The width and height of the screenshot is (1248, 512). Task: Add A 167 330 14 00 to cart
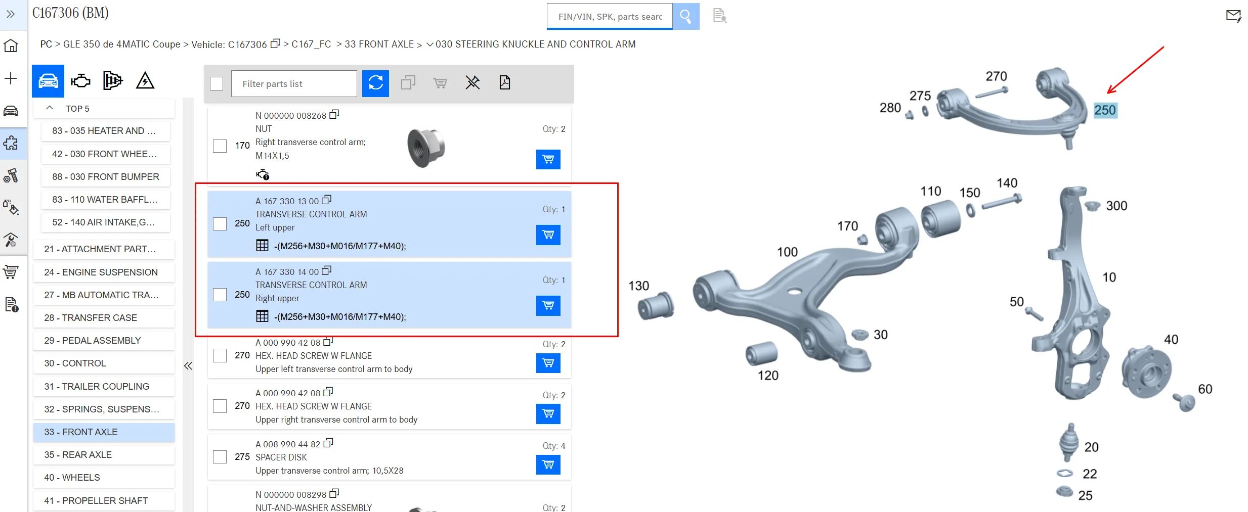tap(548, 305)
